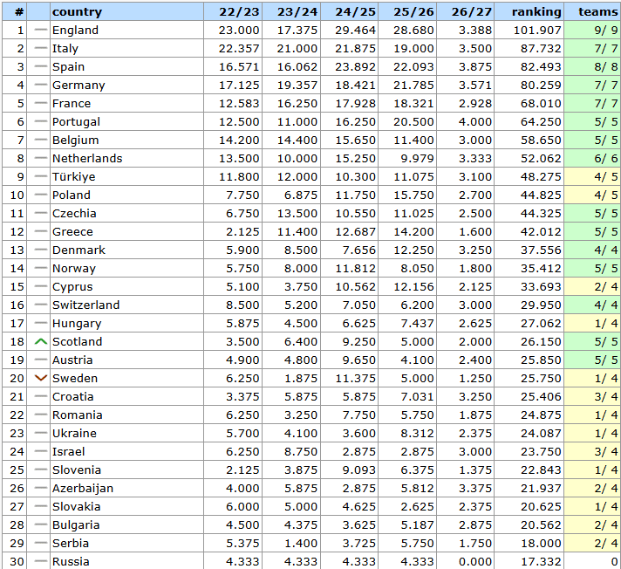Screen dimensions: 621x569
Task: Click Denmark's 25/26 value 12.250
Action: (x=413, y=250)
